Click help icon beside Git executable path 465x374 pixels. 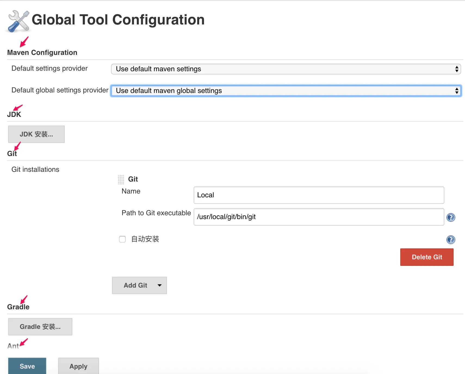[x=451, y=217]
